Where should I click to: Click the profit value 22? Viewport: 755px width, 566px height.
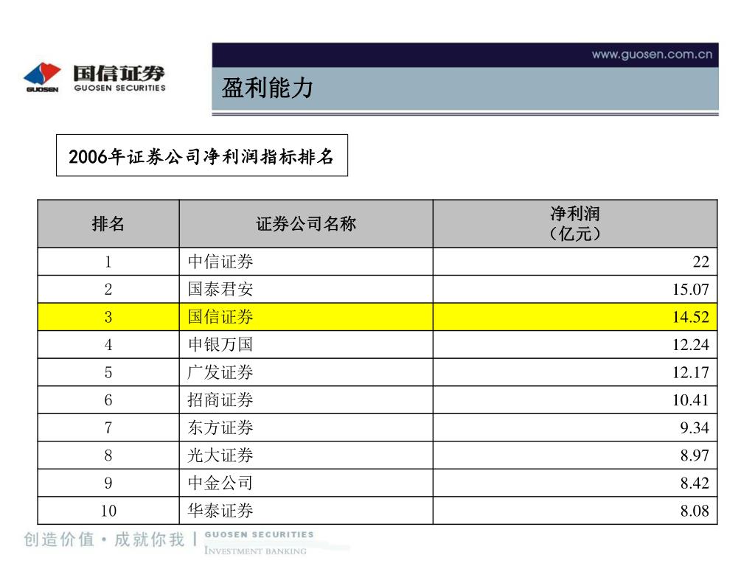(x=700, y=262)
